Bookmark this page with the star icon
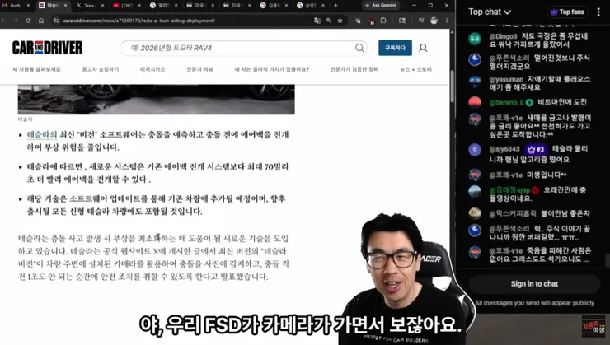The width and height of the screenshot is (610, 345). [340, 21]
